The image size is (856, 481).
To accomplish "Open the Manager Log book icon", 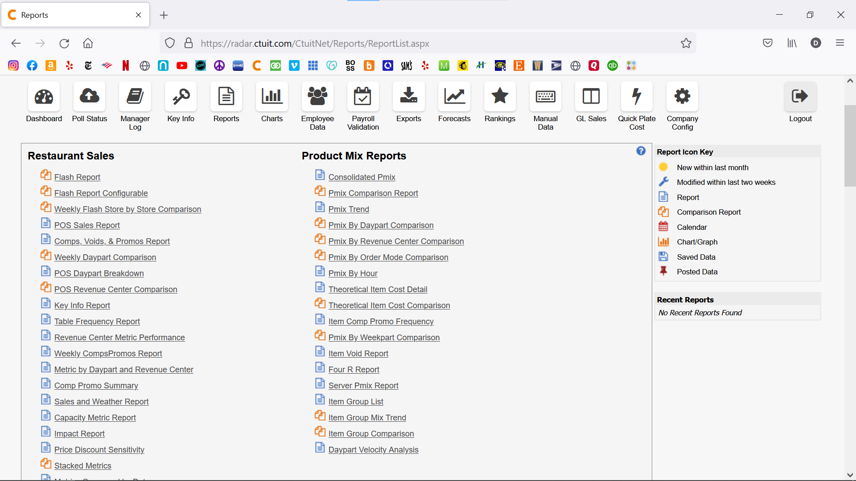I will click(135, 96).
